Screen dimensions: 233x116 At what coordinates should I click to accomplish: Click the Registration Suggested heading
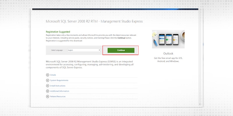click(x=58, y=32)
